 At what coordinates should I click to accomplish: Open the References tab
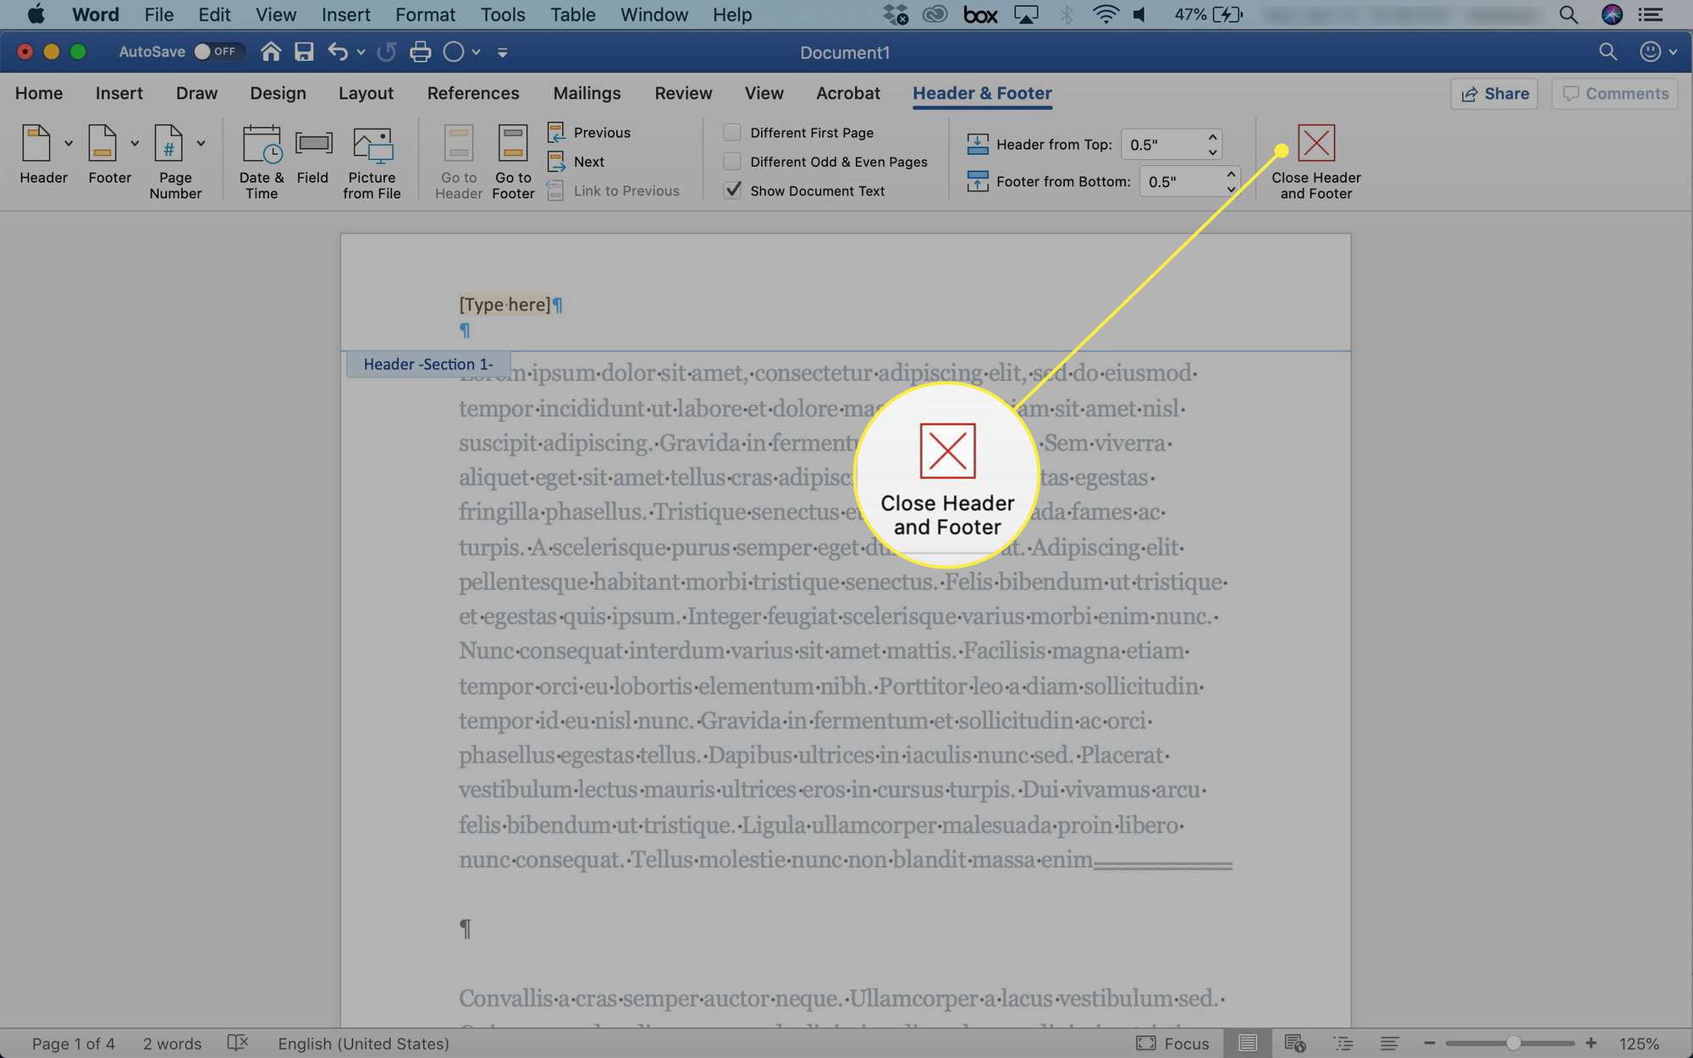[x=473, y=93]
